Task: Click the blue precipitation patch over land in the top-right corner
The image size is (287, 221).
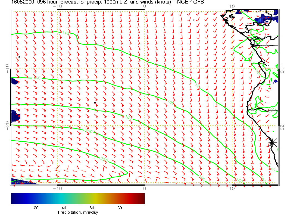Action: pos(266,19)
